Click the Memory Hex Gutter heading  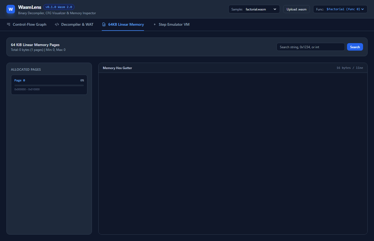coord(117,68)
